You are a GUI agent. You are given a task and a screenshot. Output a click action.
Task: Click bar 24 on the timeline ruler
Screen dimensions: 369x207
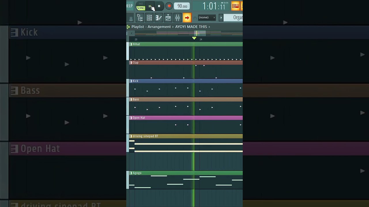pos(201,39)
